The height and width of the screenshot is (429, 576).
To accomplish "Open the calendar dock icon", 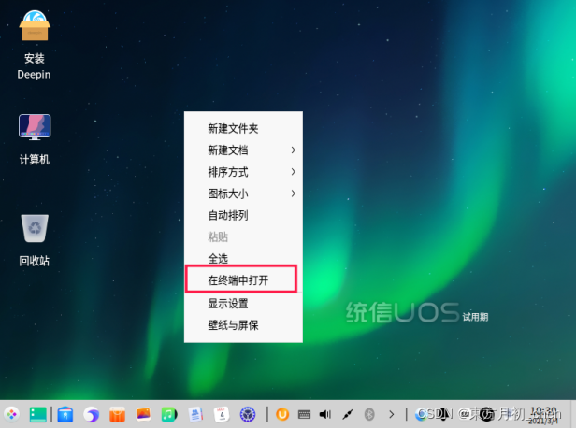I will 222,415.
